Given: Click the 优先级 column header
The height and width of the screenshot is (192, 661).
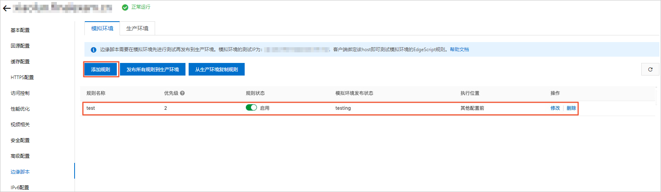Looking at the screenshot, I should click(x=171, y=93).
